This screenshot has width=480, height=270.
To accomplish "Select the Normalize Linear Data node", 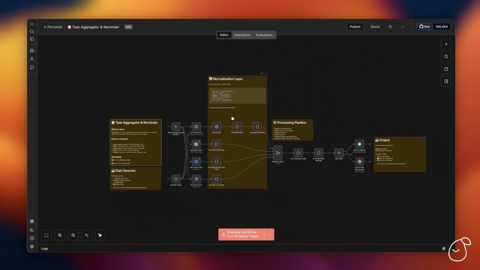I will click(x=216, y=179).
